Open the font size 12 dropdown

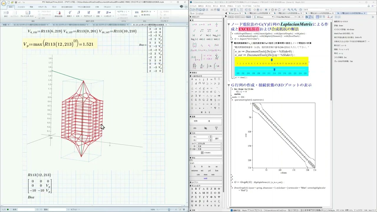[300, 17]
